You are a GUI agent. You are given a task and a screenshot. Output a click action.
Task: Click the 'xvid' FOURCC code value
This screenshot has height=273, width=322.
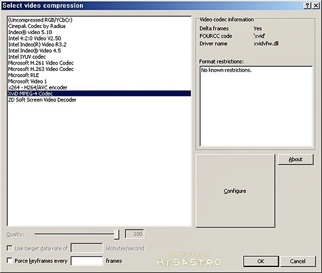point(259,36)
